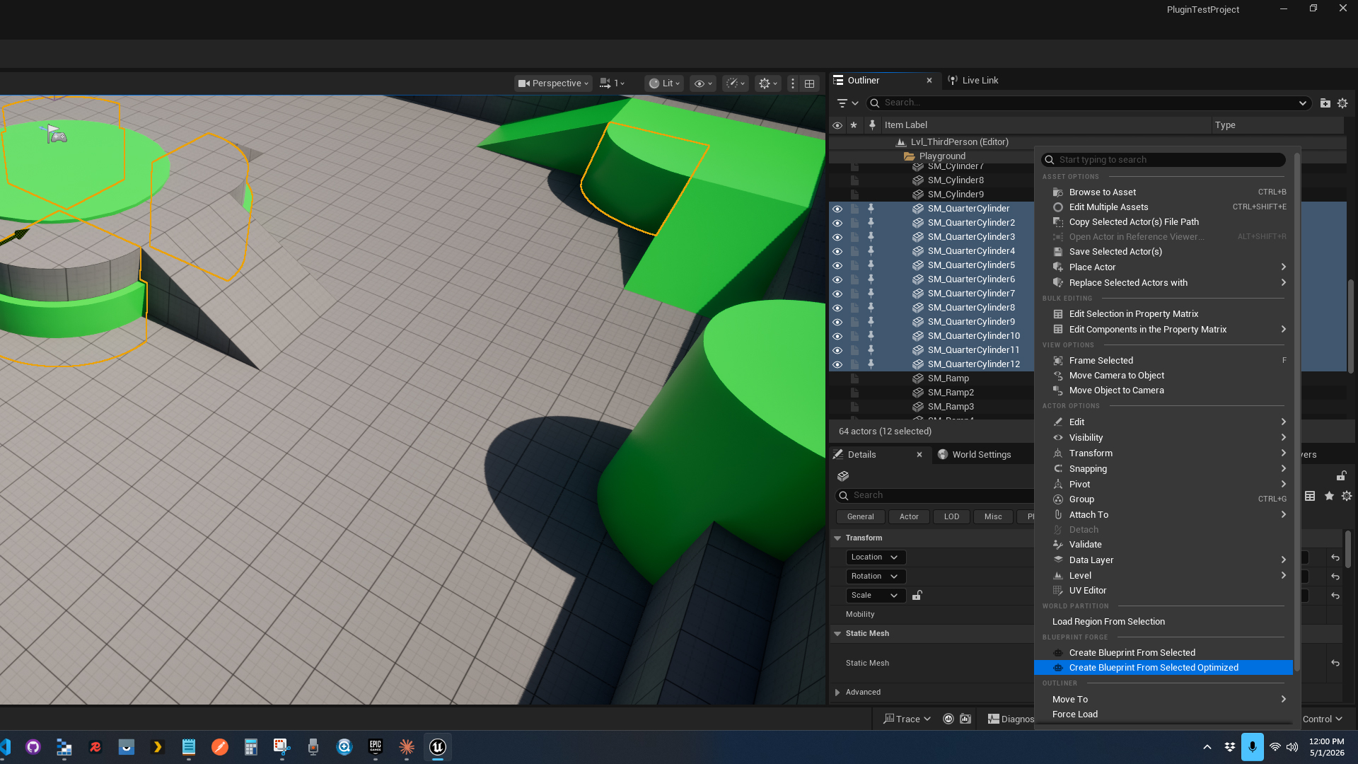Choose Create Blueprint From Selected
This screenshot has height=764, width=1358.
coord(1163,653)
